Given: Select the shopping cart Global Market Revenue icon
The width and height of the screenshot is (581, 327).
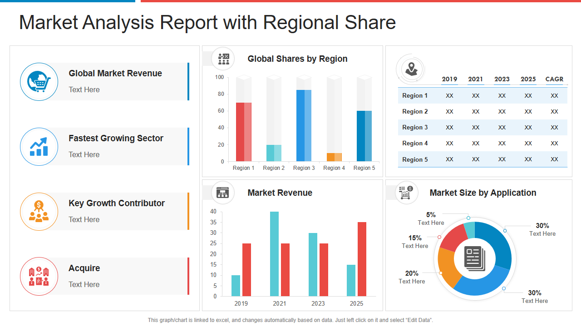Looking at the screenshot, I should (x=39, y=82).
